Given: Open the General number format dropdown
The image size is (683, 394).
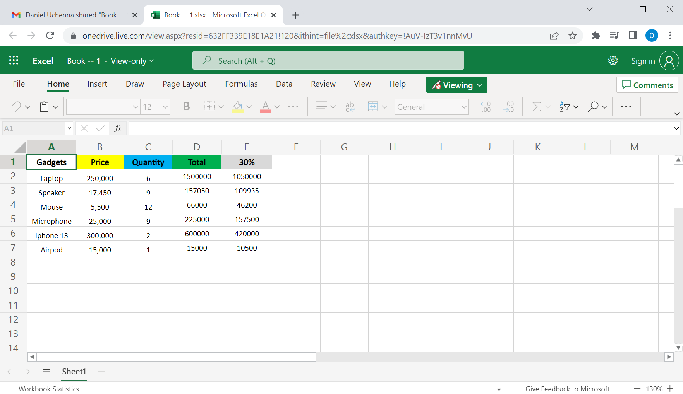Looking at the screenshot, I should [x=463, y=107].
